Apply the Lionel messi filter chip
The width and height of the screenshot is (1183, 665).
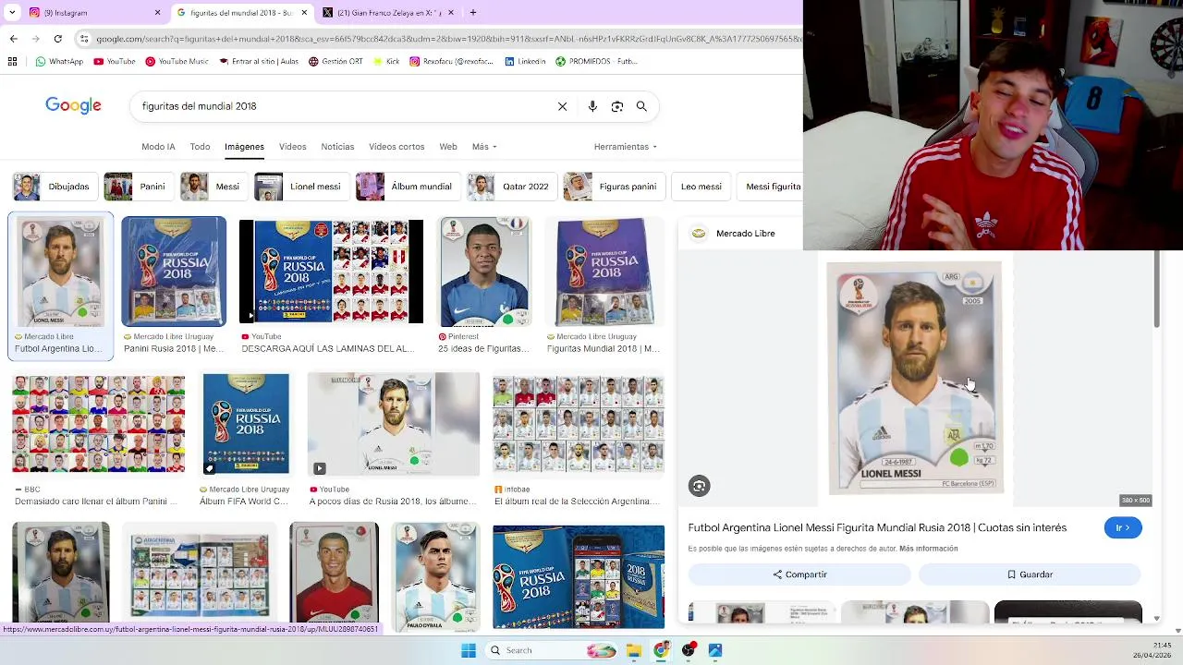(x=300, y=187)
